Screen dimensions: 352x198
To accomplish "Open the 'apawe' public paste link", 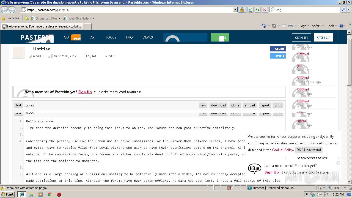I will tap(302, 121).
